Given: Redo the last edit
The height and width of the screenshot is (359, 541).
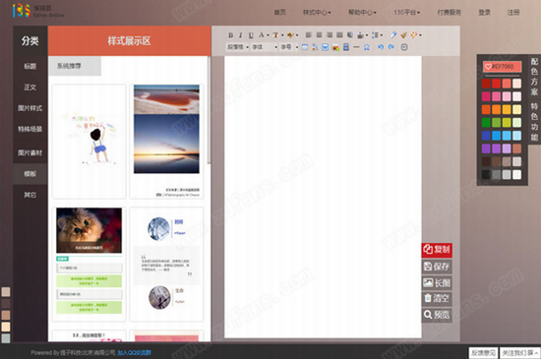Looking at the screenshot, I should [391, 47].
